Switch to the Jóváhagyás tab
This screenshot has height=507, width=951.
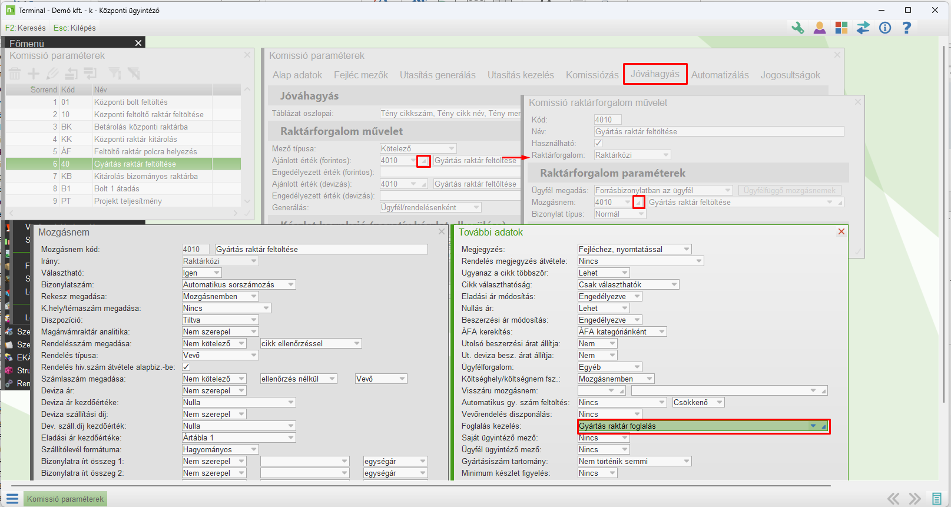pyautogui.click(x=655, y=74)
